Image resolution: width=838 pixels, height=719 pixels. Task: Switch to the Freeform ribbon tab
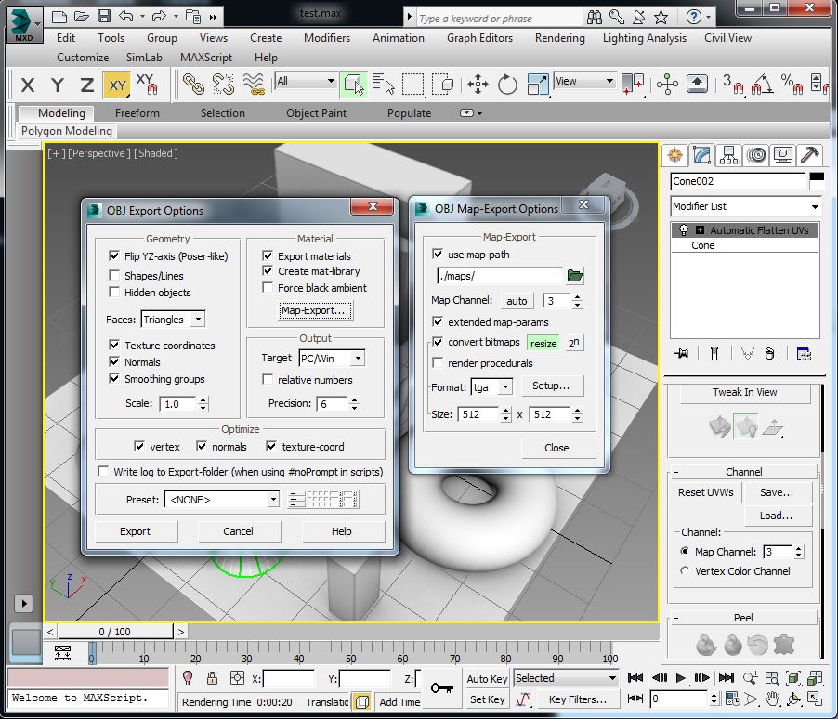[x=137, y=112]
